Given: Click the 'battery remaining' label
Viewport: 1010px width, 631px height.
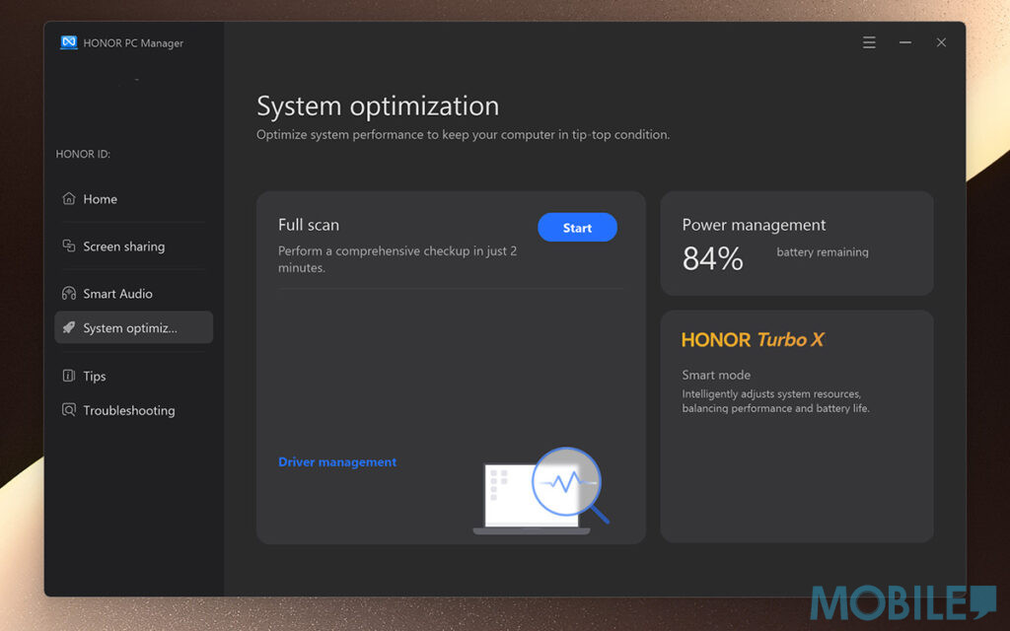Looking at the screenshot, I should (823, 252).
